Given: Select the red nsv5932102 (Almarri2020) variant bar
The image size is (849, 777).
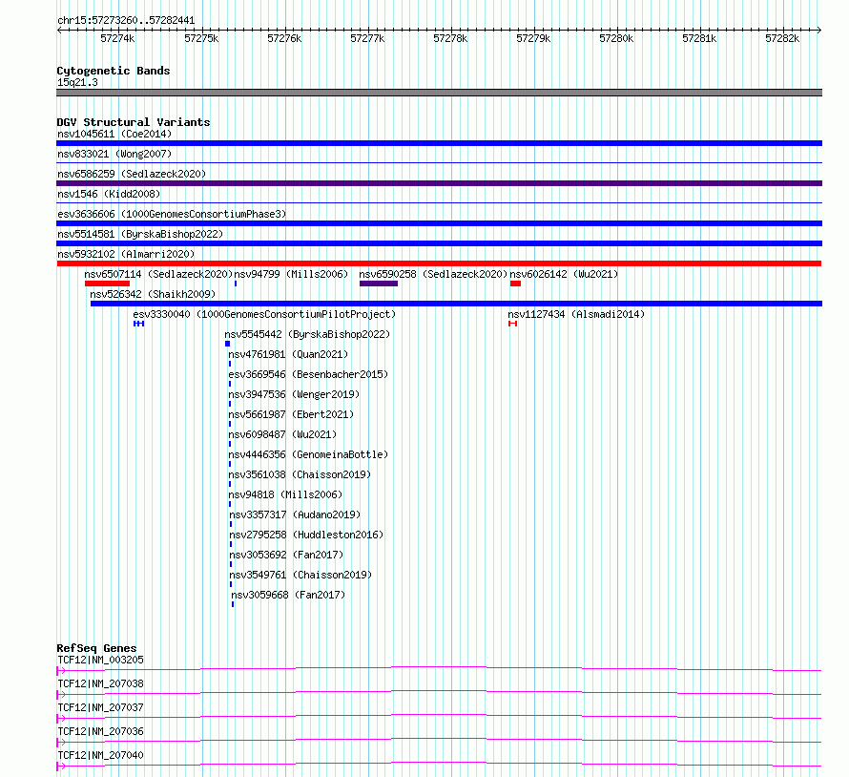Looking at the screenshot, I should [x=439, y=263].
